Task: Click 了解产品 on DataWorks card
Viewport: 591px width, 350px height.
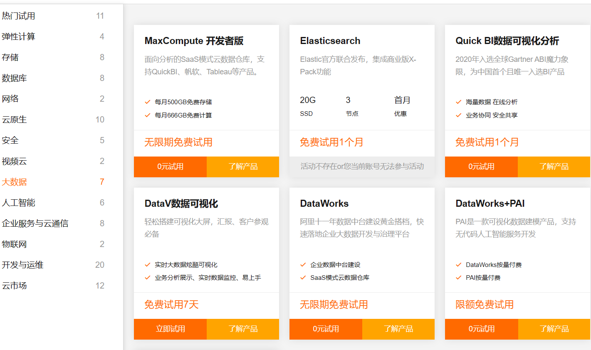Action: [x=398, y=329]
